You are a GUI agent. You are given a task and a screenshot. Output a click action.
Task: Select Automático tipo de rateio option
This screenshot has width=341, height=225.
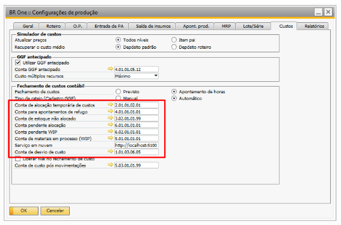(x=174, y=98)
